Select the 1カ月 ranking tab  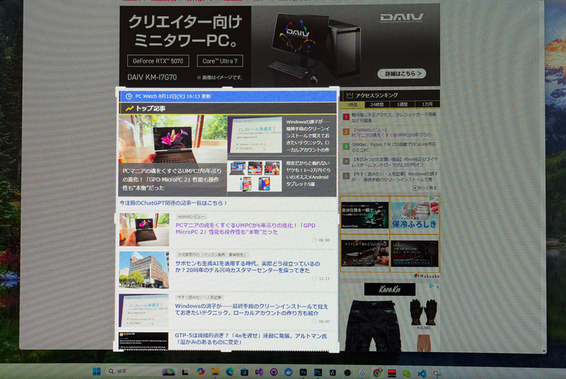tap(427, 104)
